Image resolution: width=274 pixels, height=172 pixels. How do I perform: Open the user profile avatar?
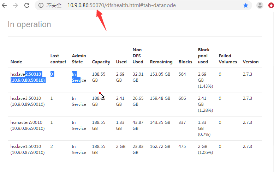(x=260, y=5)
